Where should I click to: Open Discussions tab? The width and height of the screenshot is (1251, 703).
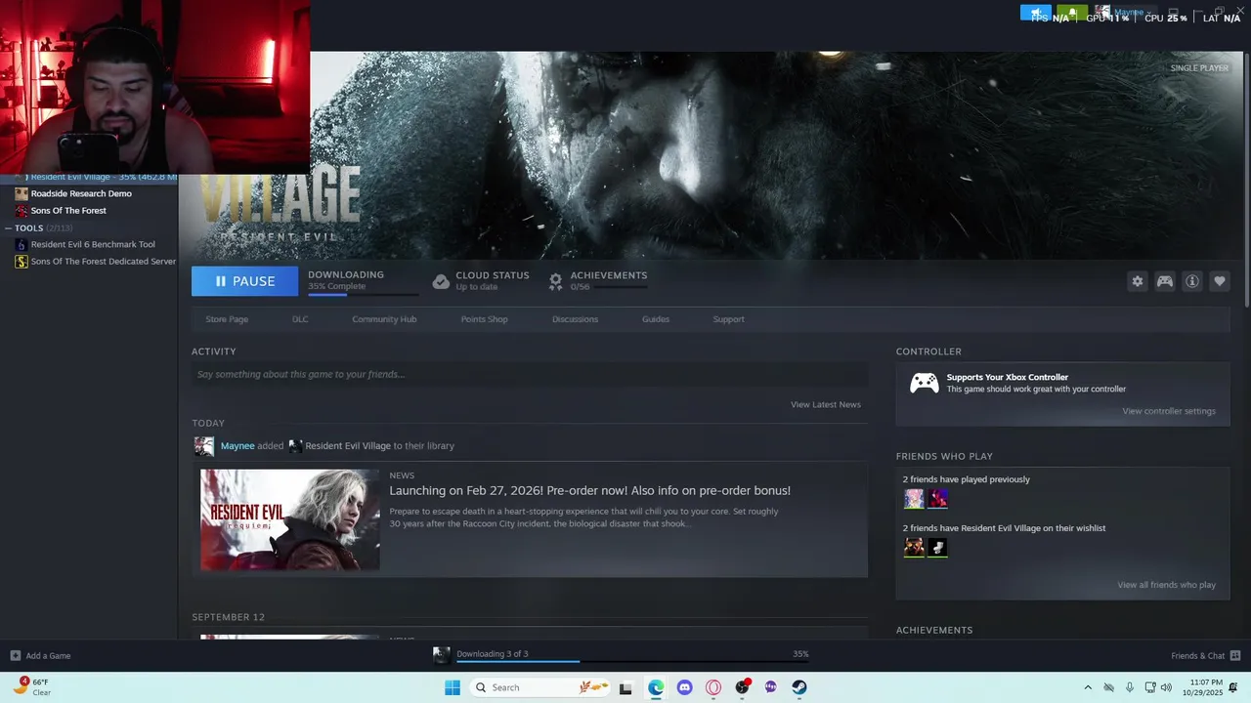pos(575,319)
